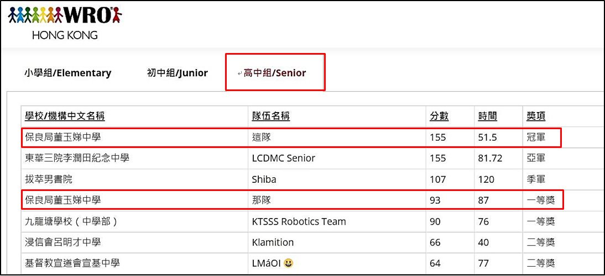Viewport: 605px width, 276px height.
Task: Click the Shiba team cell
Action: click(337, 179)
